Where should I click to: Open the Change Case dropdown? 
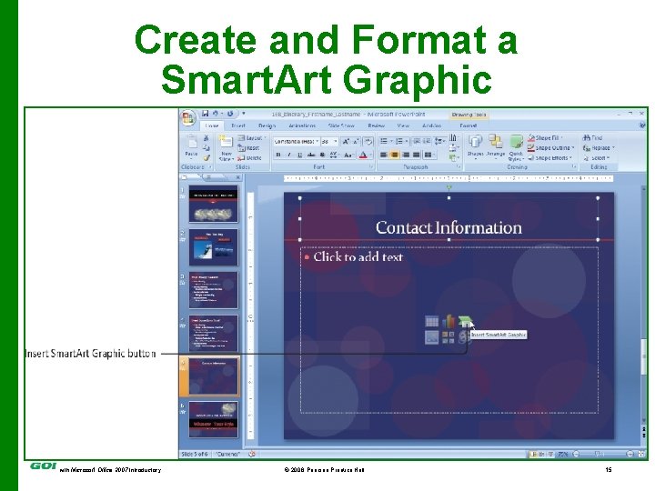tap(348, 155)
